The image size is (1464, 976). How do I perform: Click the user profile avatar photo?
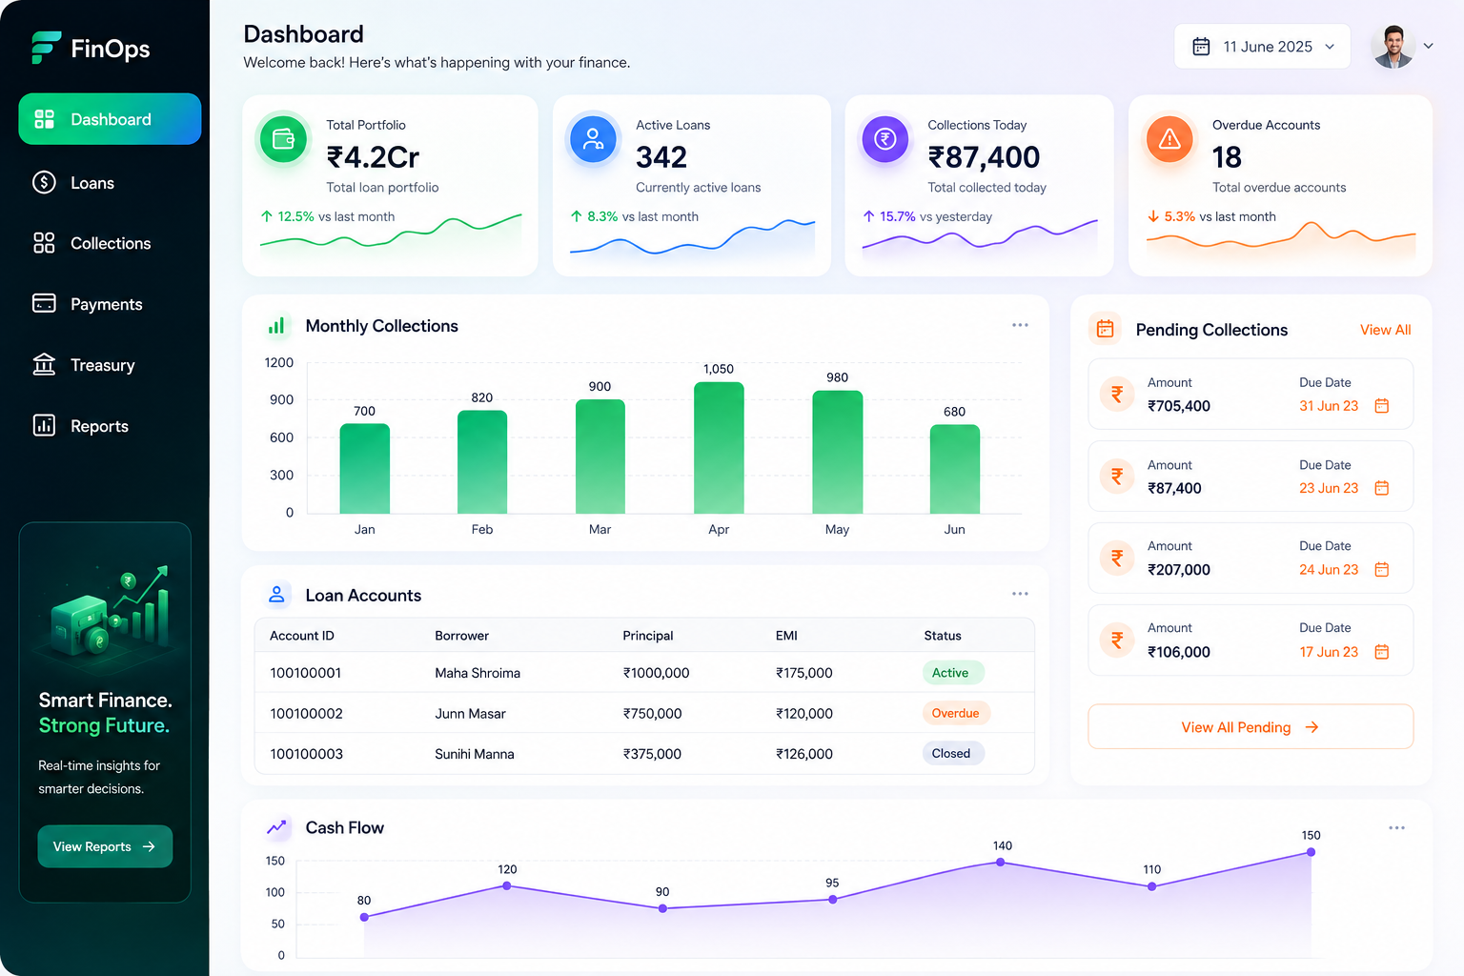tap(1393, 46)
